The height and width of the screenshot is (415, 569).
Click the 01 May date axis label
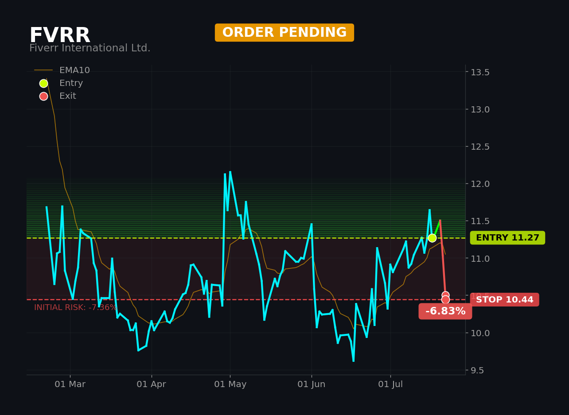[x=230, y=384]
